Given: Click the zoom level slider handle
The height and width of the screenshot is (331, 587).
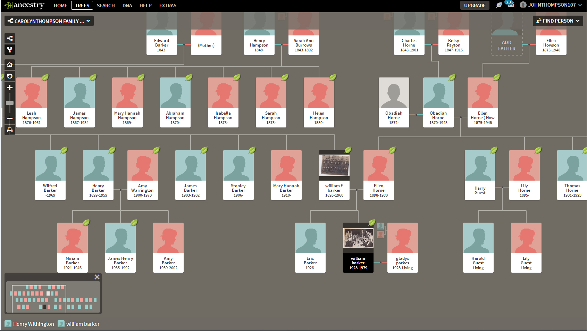Looking at the screenshot, I should click(10, 103).
